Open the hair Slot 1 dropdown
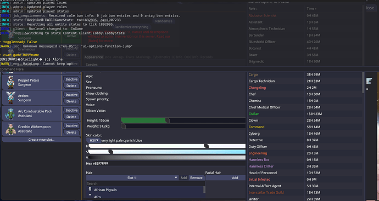This screenshot has height=201, width=379. pyautogui.click(x=132, y=177)
